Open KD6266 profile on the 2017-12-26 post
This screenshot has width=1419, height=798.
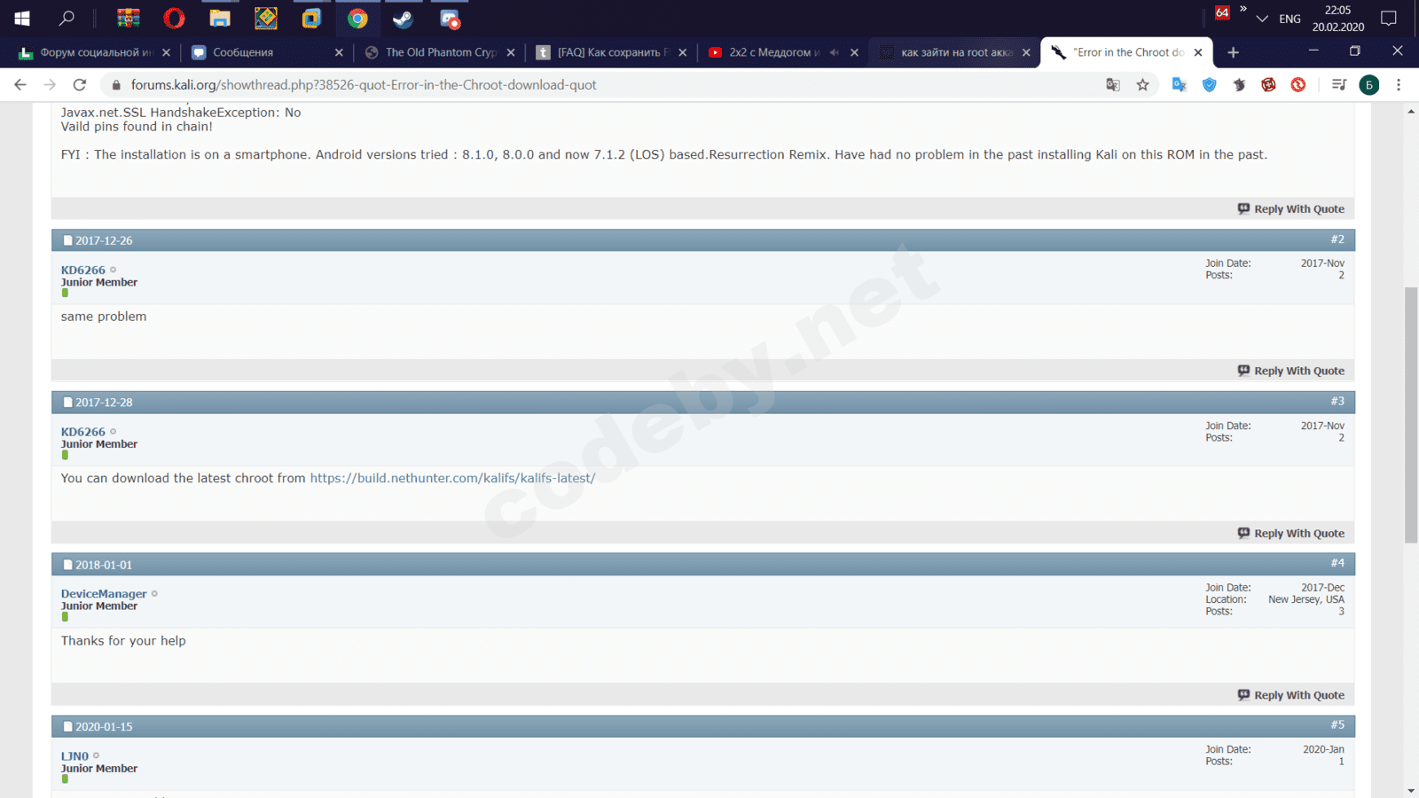[83, 270]
